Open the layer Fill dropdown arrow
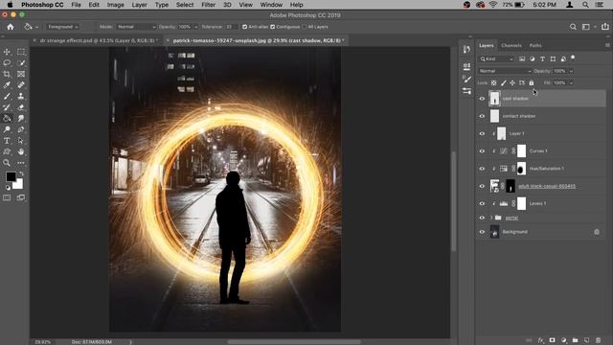Screen dimensions: 613x345 coord(571,83)
